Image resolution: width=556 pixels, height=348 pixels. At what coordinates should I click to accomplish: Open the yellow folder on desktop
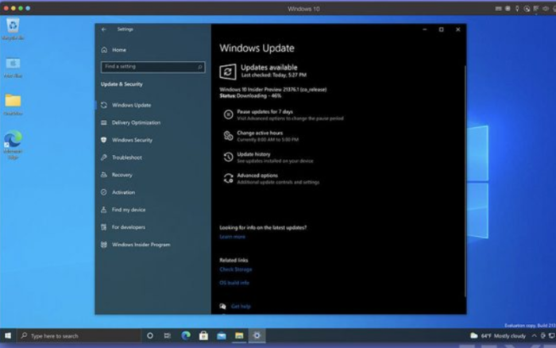click(14, 105)
